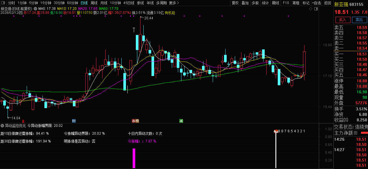Click the diamond icon at chart top-right
The image size is (368, 169).
click(x=311, y=9)
